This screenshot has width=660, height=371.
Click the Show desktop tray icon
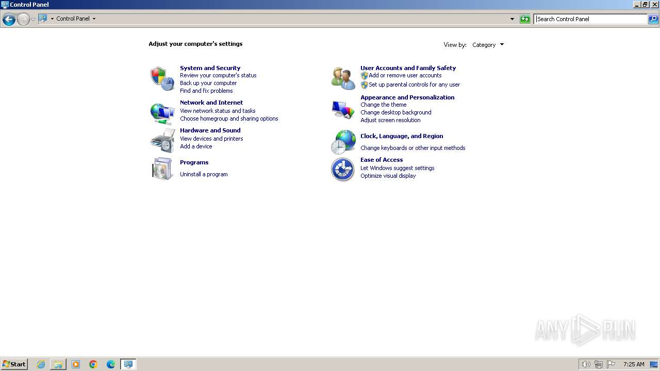pos(654,364)
